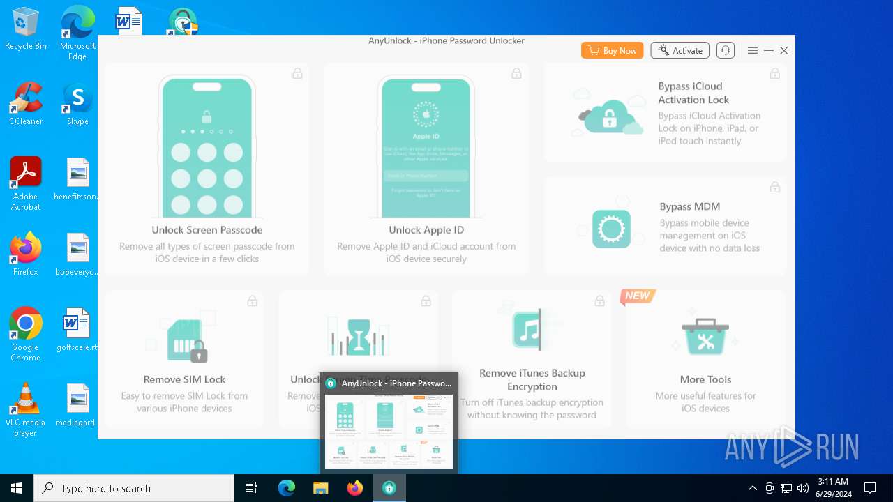Select VLC media player desktop shortcut
The width and height of the screenshot is (893, 502).
click(26, 410)
